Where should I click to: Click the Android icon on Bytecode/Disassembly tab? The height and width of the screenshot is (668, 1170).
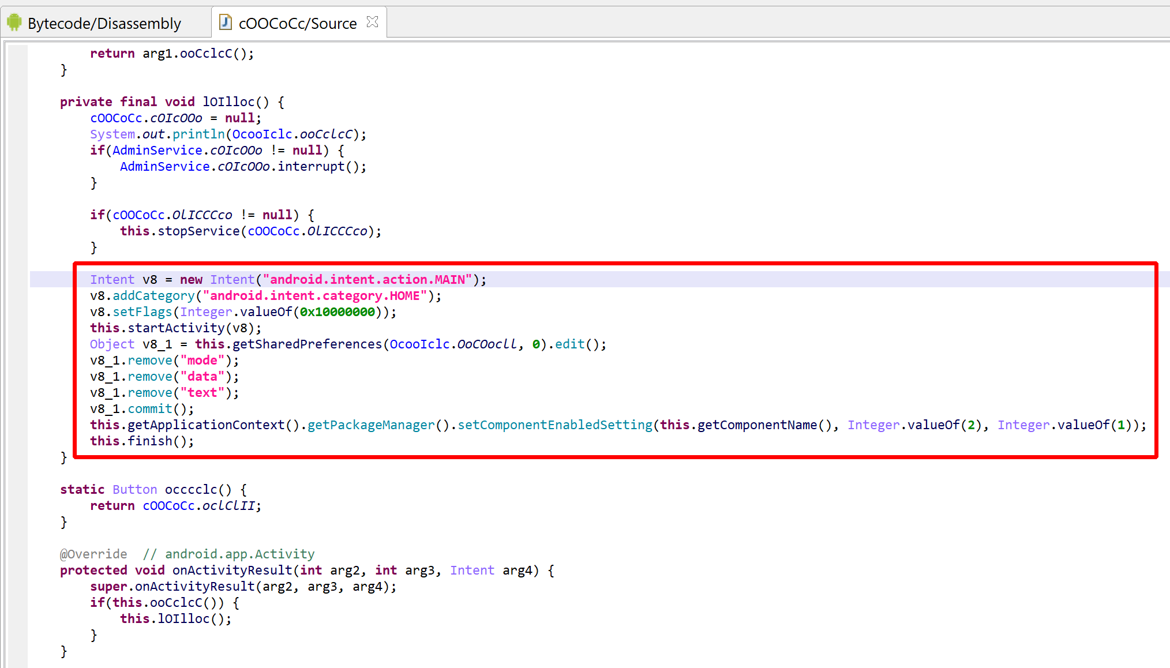coord(14,22)
